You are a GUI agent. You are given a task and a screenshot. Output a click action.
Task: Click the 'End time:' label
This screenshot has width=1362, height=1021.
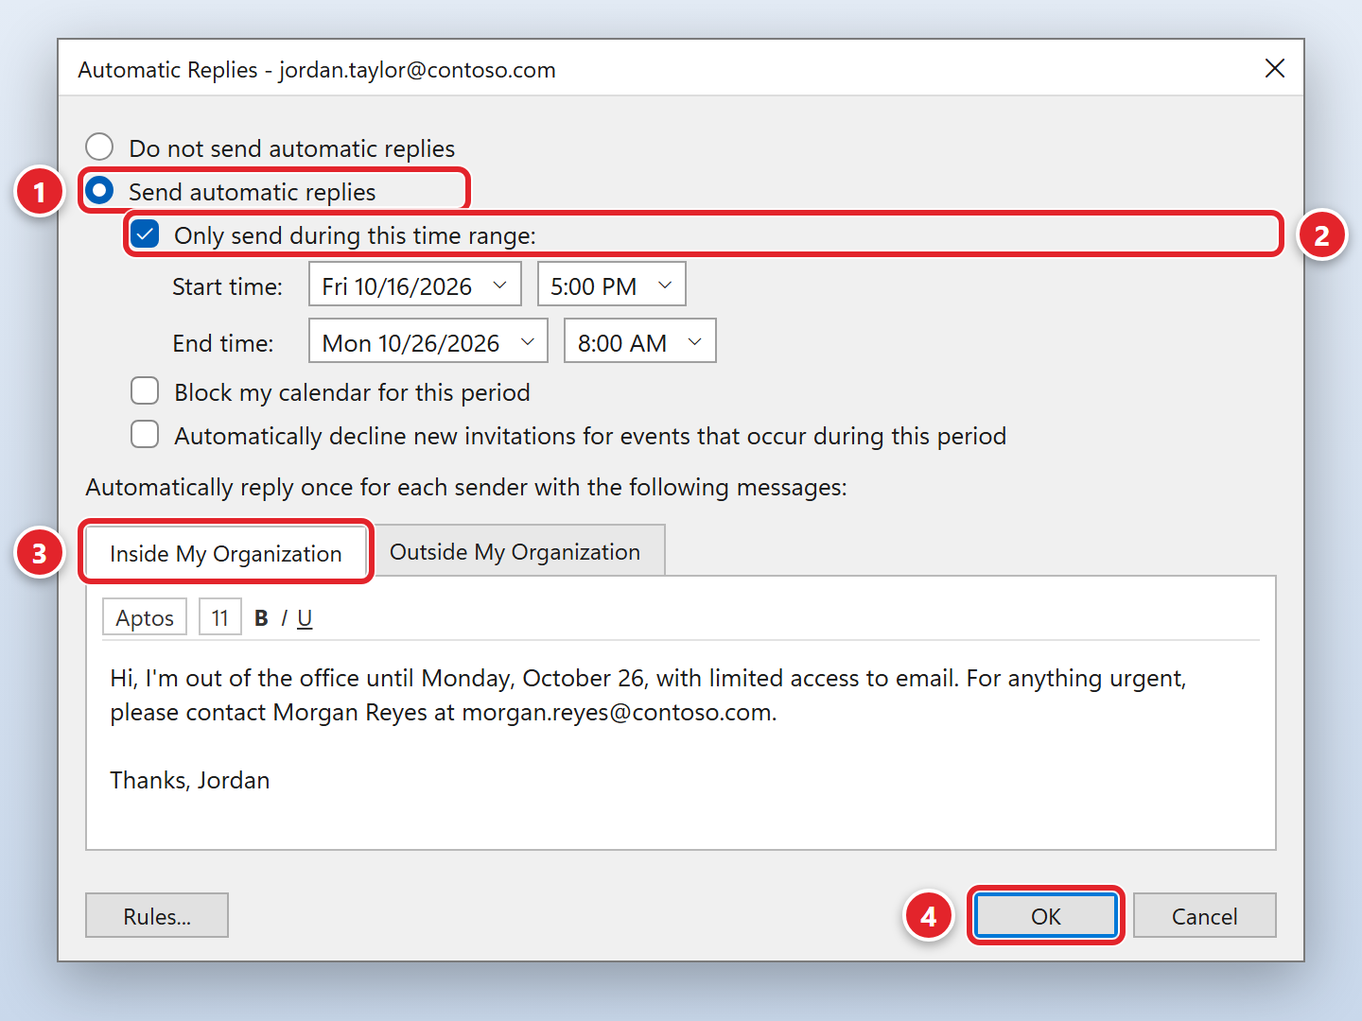(x=223, y=343)
